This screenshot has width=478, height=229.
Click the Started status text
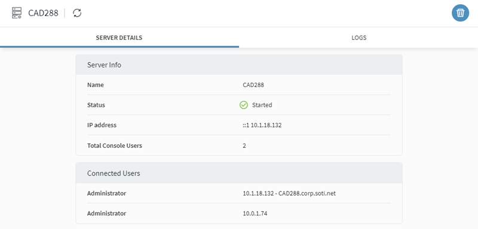click(262, 105)
